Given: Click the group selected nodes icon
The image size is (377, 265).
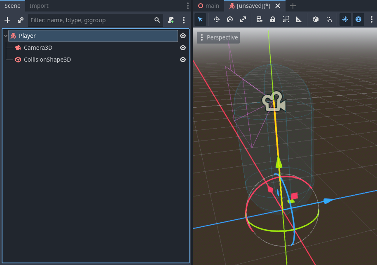Looking at the screenshot, I should (x=286, y=19).
